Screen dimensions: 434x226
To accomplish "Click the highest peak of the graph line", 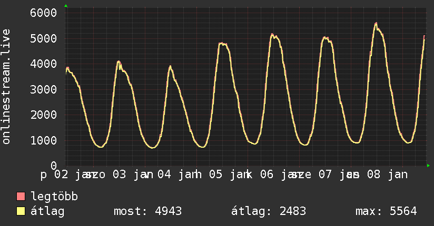I will click(x=376, y=23).
